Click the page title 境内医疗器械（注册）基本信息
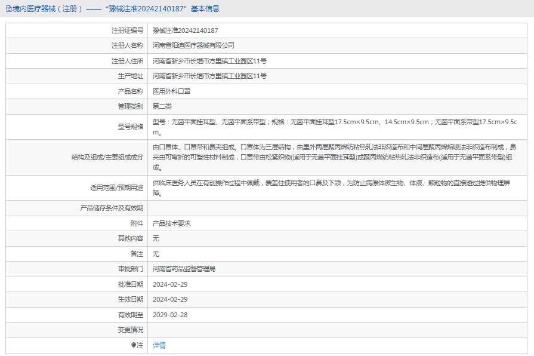Viewport: 534px width, 356px height. [x=116, y=9]
